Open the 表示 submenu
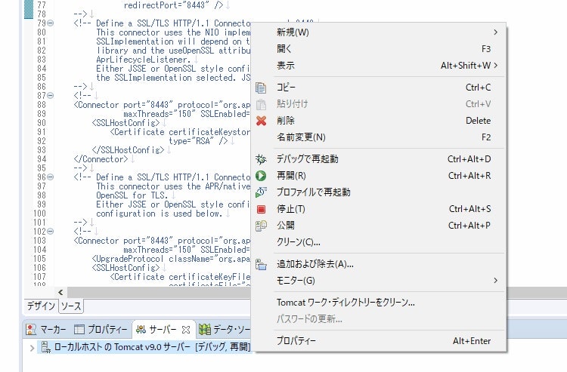 (380, 66)
